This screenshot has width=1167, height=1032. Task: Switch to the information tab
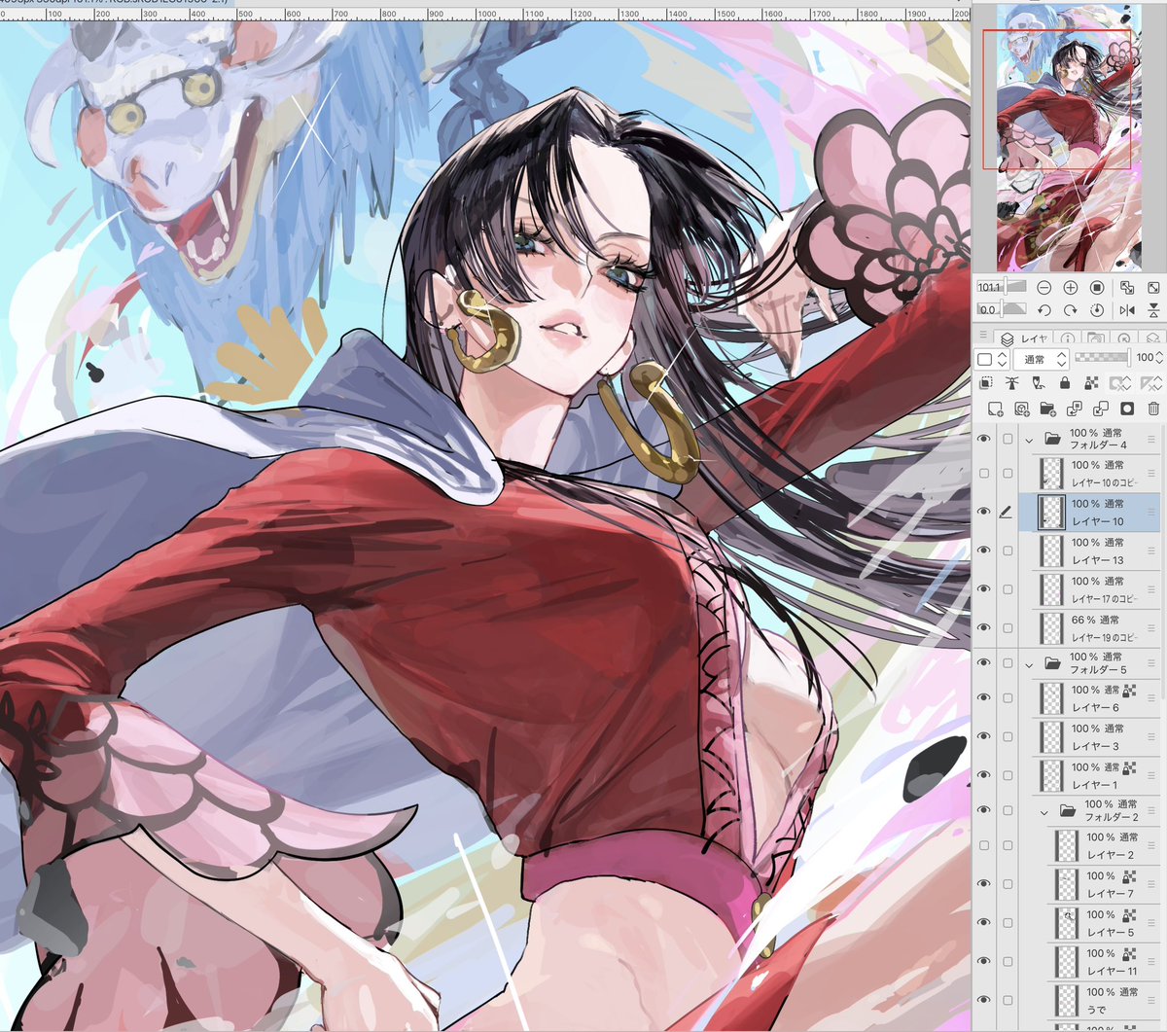coord(1067,338)
